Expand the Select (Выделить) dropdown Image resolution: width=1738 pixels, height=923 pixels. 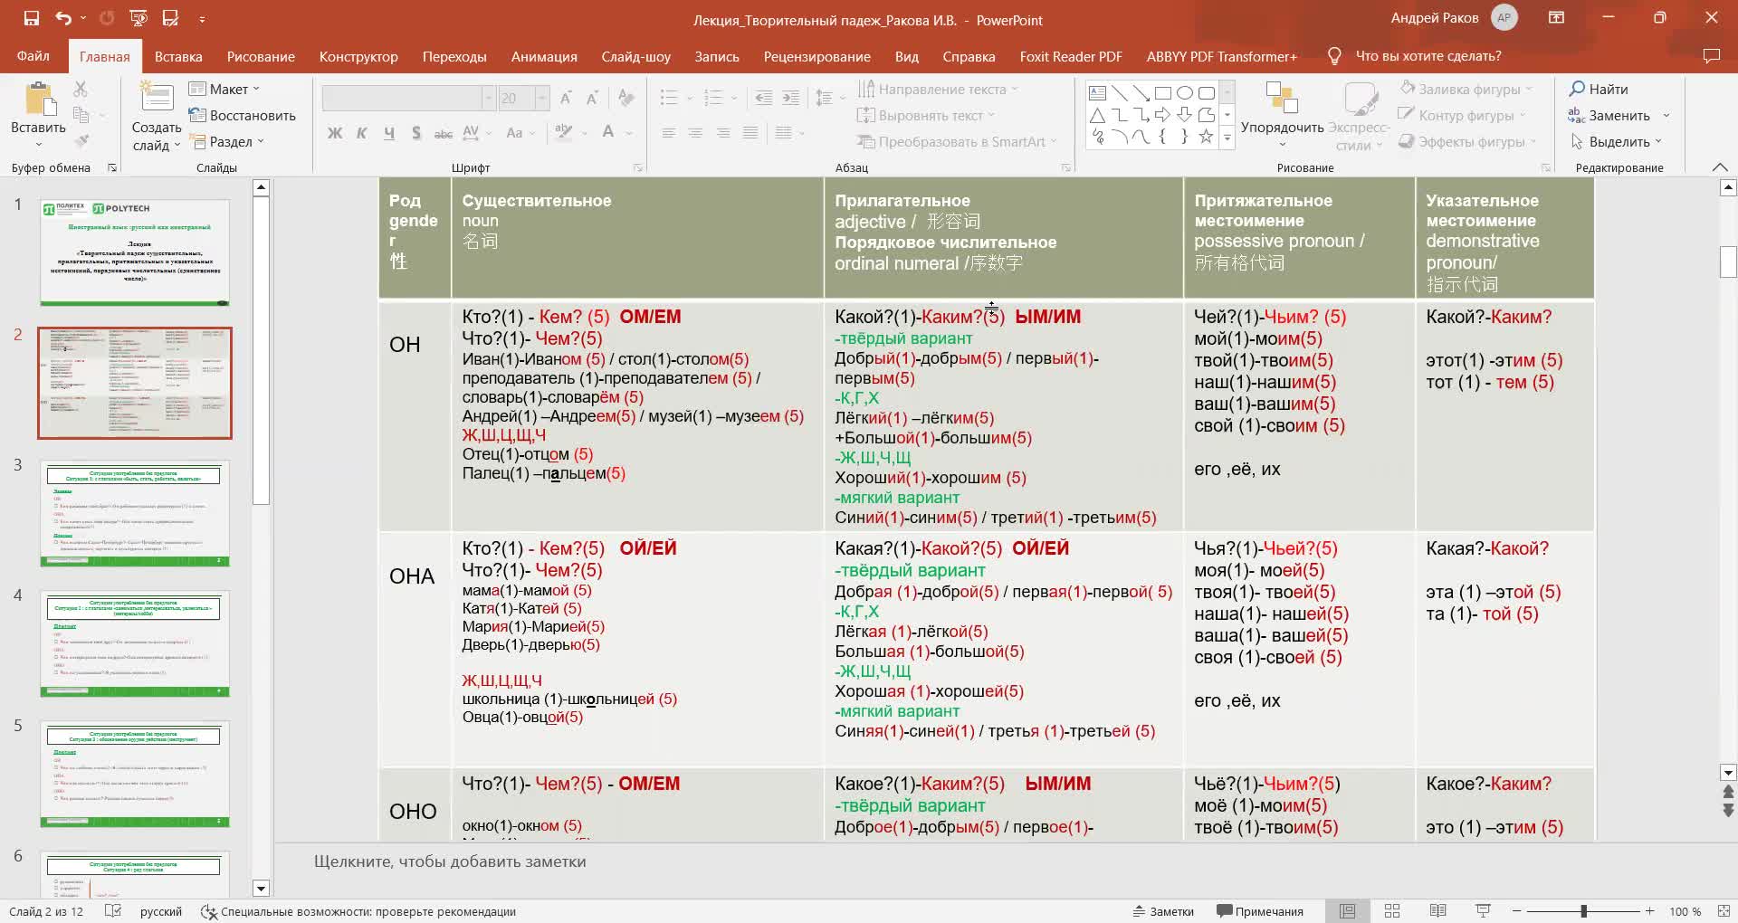coord(1617,142)
